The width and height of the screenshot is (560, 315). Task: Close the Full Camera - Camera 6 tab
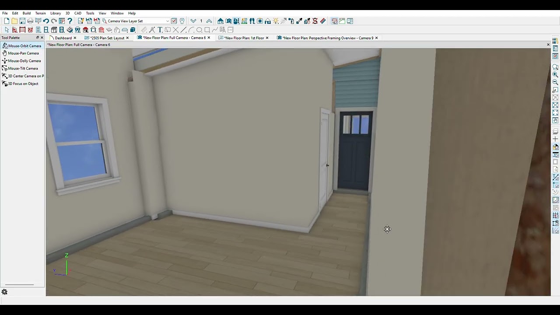click(209, 38)
